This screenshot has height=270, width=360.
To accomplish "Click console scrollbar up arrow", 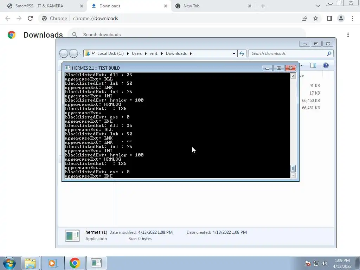I will pos(293,76).
